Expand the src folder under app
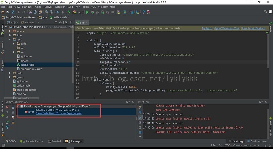Viewport: 273px width, 149px height. pyautogui.click(x=14, y=52)
